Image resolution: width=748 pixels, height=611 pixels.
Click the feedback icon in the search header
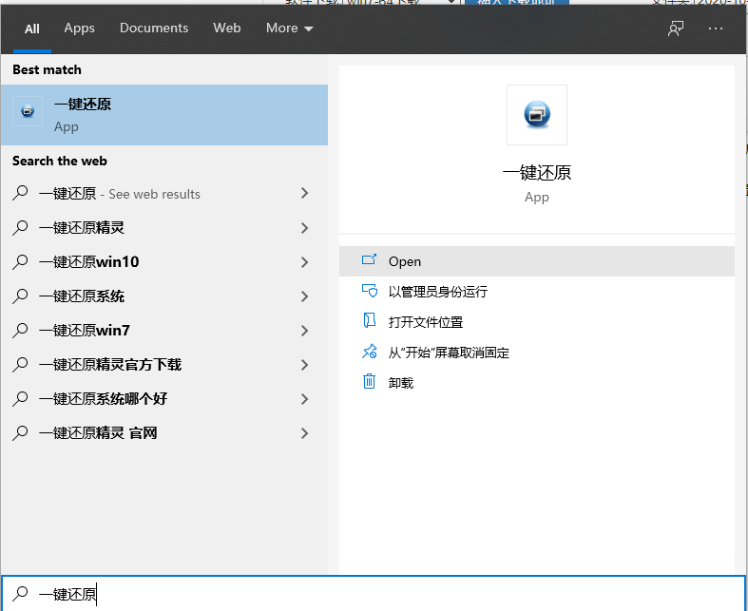click(x=676, y=29)
